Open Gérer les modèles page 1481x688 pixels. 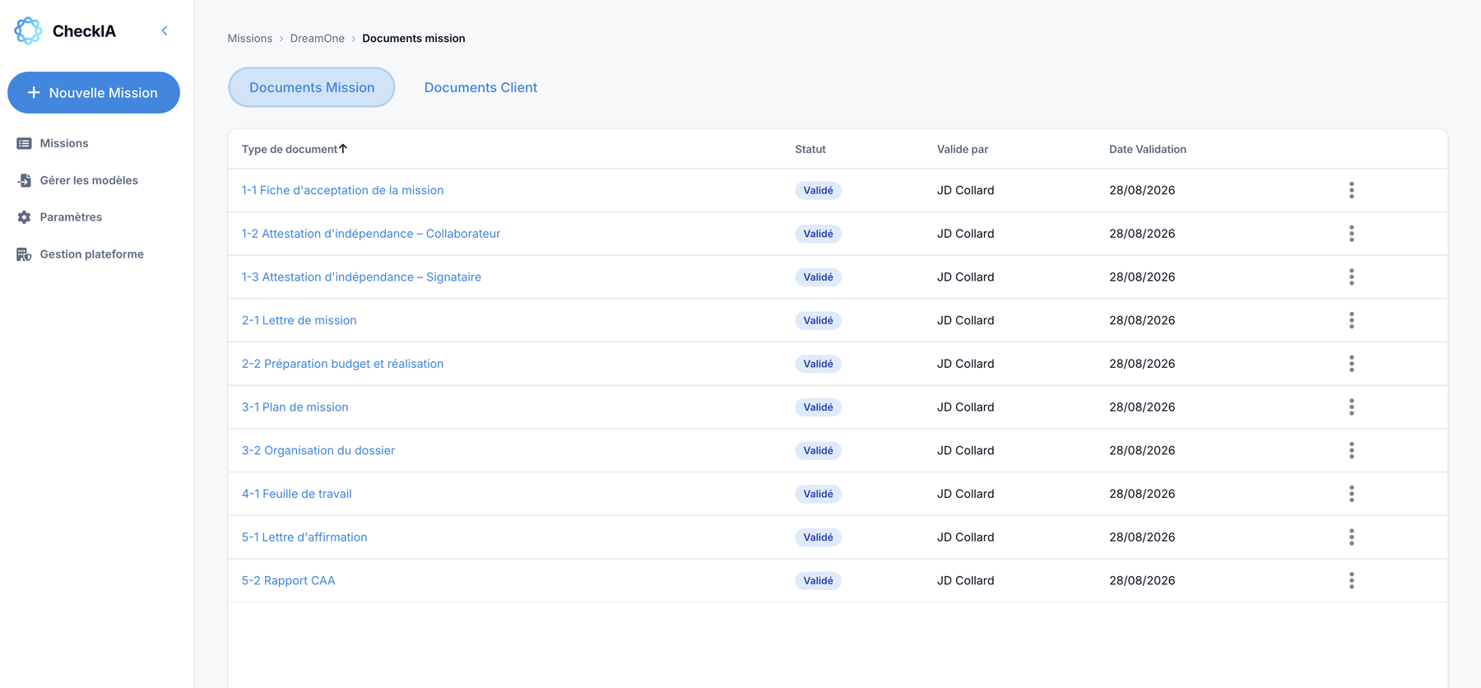click(89, 180)
